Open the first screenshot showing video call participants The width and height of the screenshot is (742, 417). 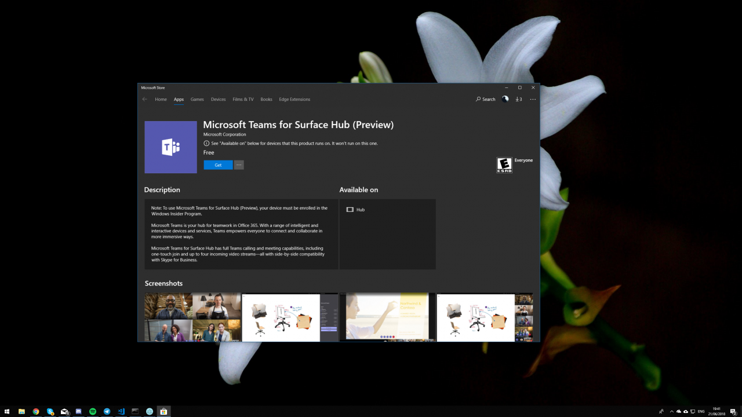(x=192, y=317)
